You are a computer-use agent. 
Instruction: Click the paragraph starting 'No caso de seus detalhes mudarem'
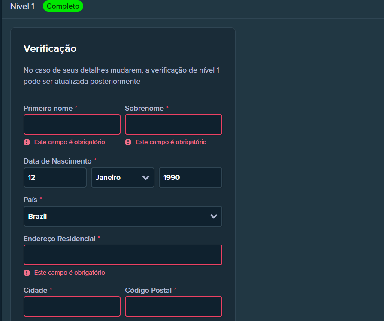[x=121, y=76]
